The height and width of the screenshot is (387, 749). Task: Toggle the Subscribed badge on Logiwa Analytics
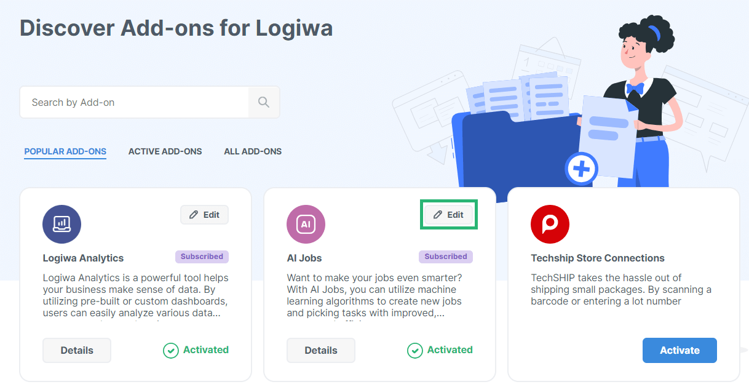point(202,257)
